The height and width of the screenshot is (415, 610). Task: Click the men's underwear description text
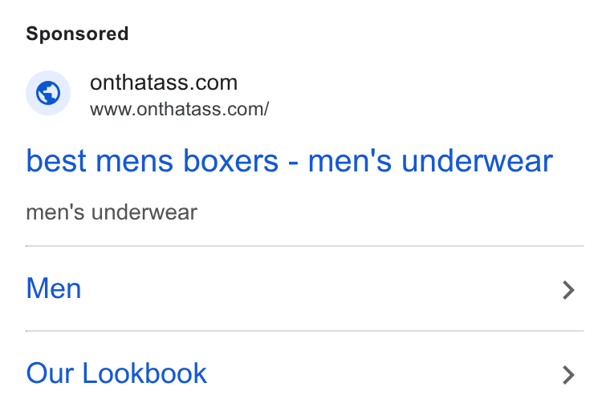coord(112,212)
